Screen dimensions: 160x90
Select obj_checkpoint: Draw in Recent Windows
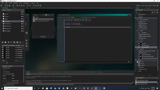(x=146, y=84)
